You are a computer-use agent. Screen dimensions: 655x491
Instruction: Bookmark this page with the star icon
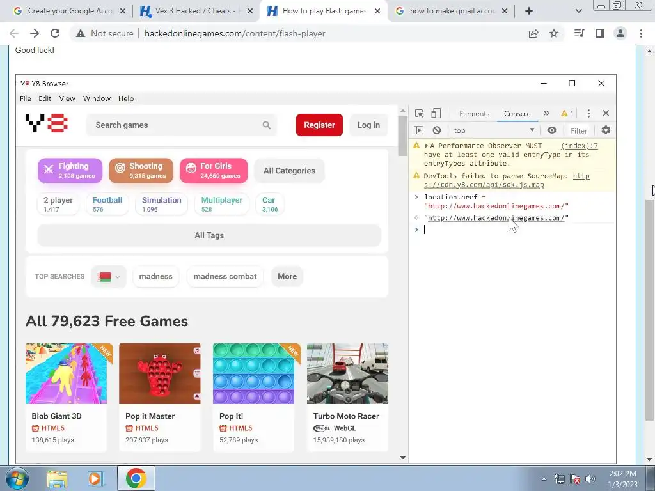click(x=554, y=33)
